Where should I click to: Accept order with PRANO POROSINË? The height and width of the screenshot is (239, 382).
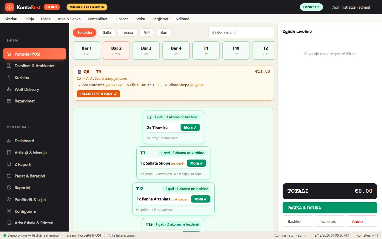click(x=98, y=94)
